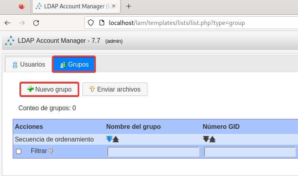Focus the Nombre del grupo filter field
The width and height of the screenshot is (298, 176).
(153, 152)
